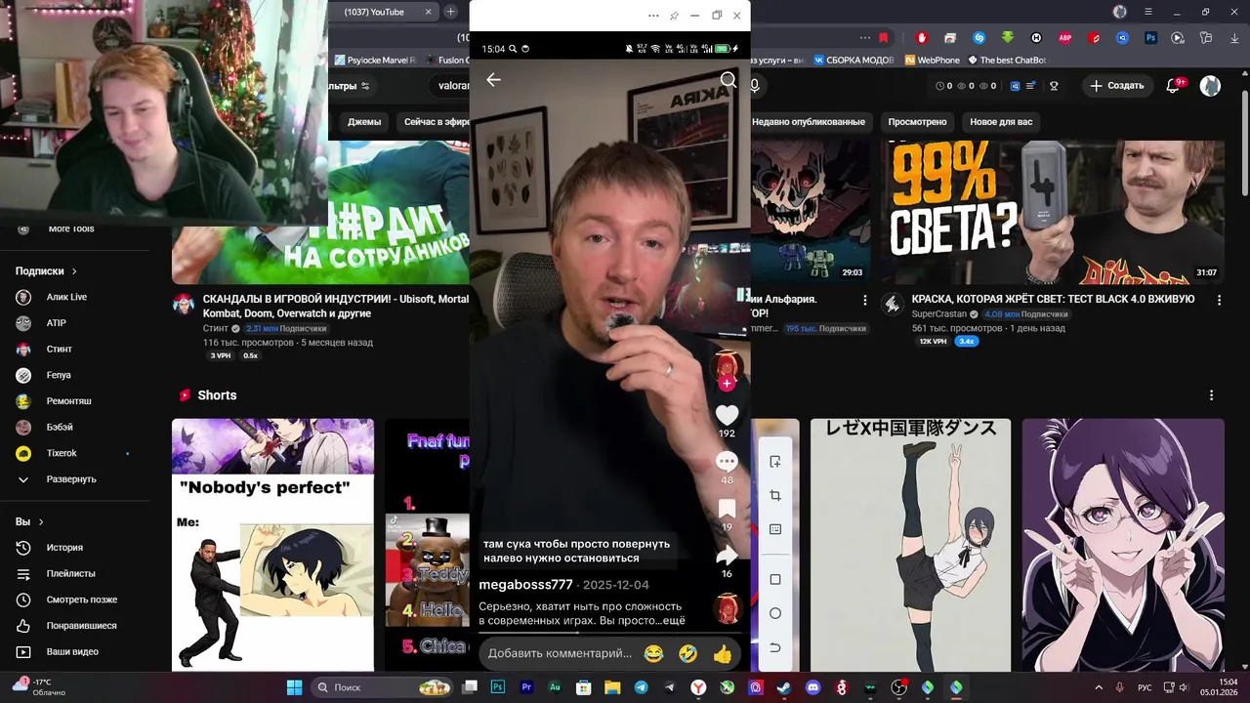Image resolution: width=1250 pixels, height=703 pixels.
Task: Click the add-screenshot icon atop mirror side panel
Action: tap(775, 462)
